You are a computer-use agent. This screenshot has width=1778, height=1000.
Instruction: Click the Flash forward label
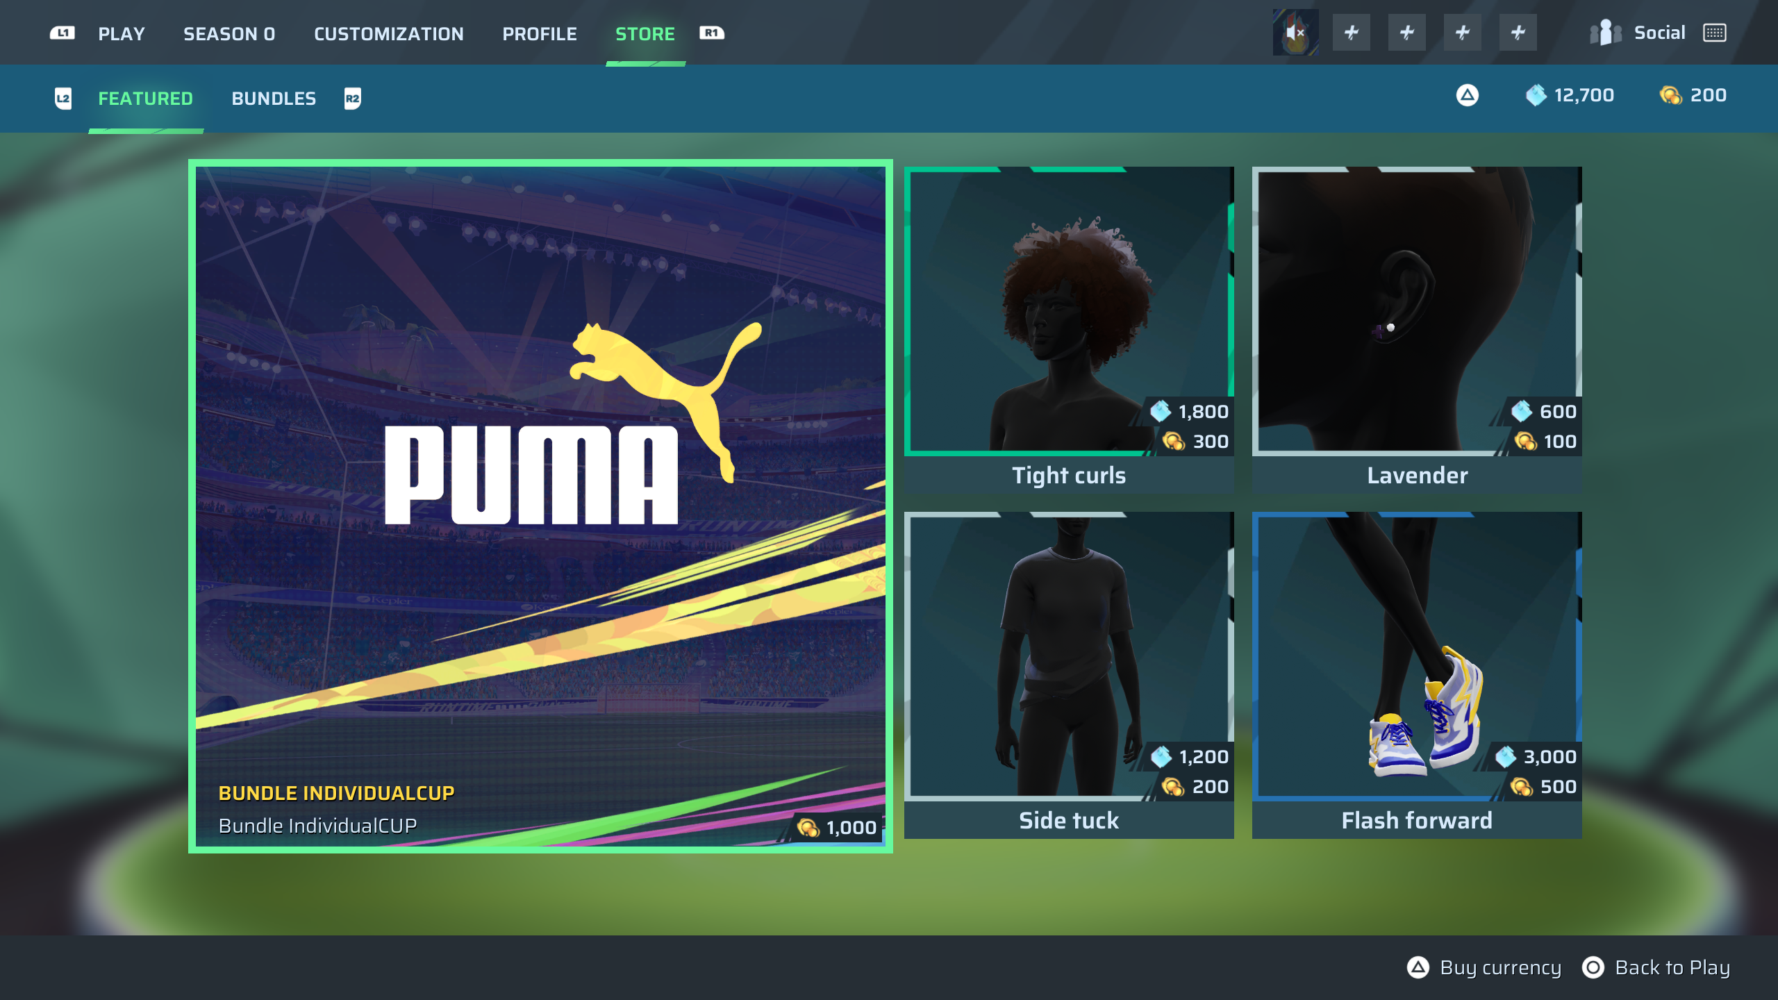click(1417, 821)
